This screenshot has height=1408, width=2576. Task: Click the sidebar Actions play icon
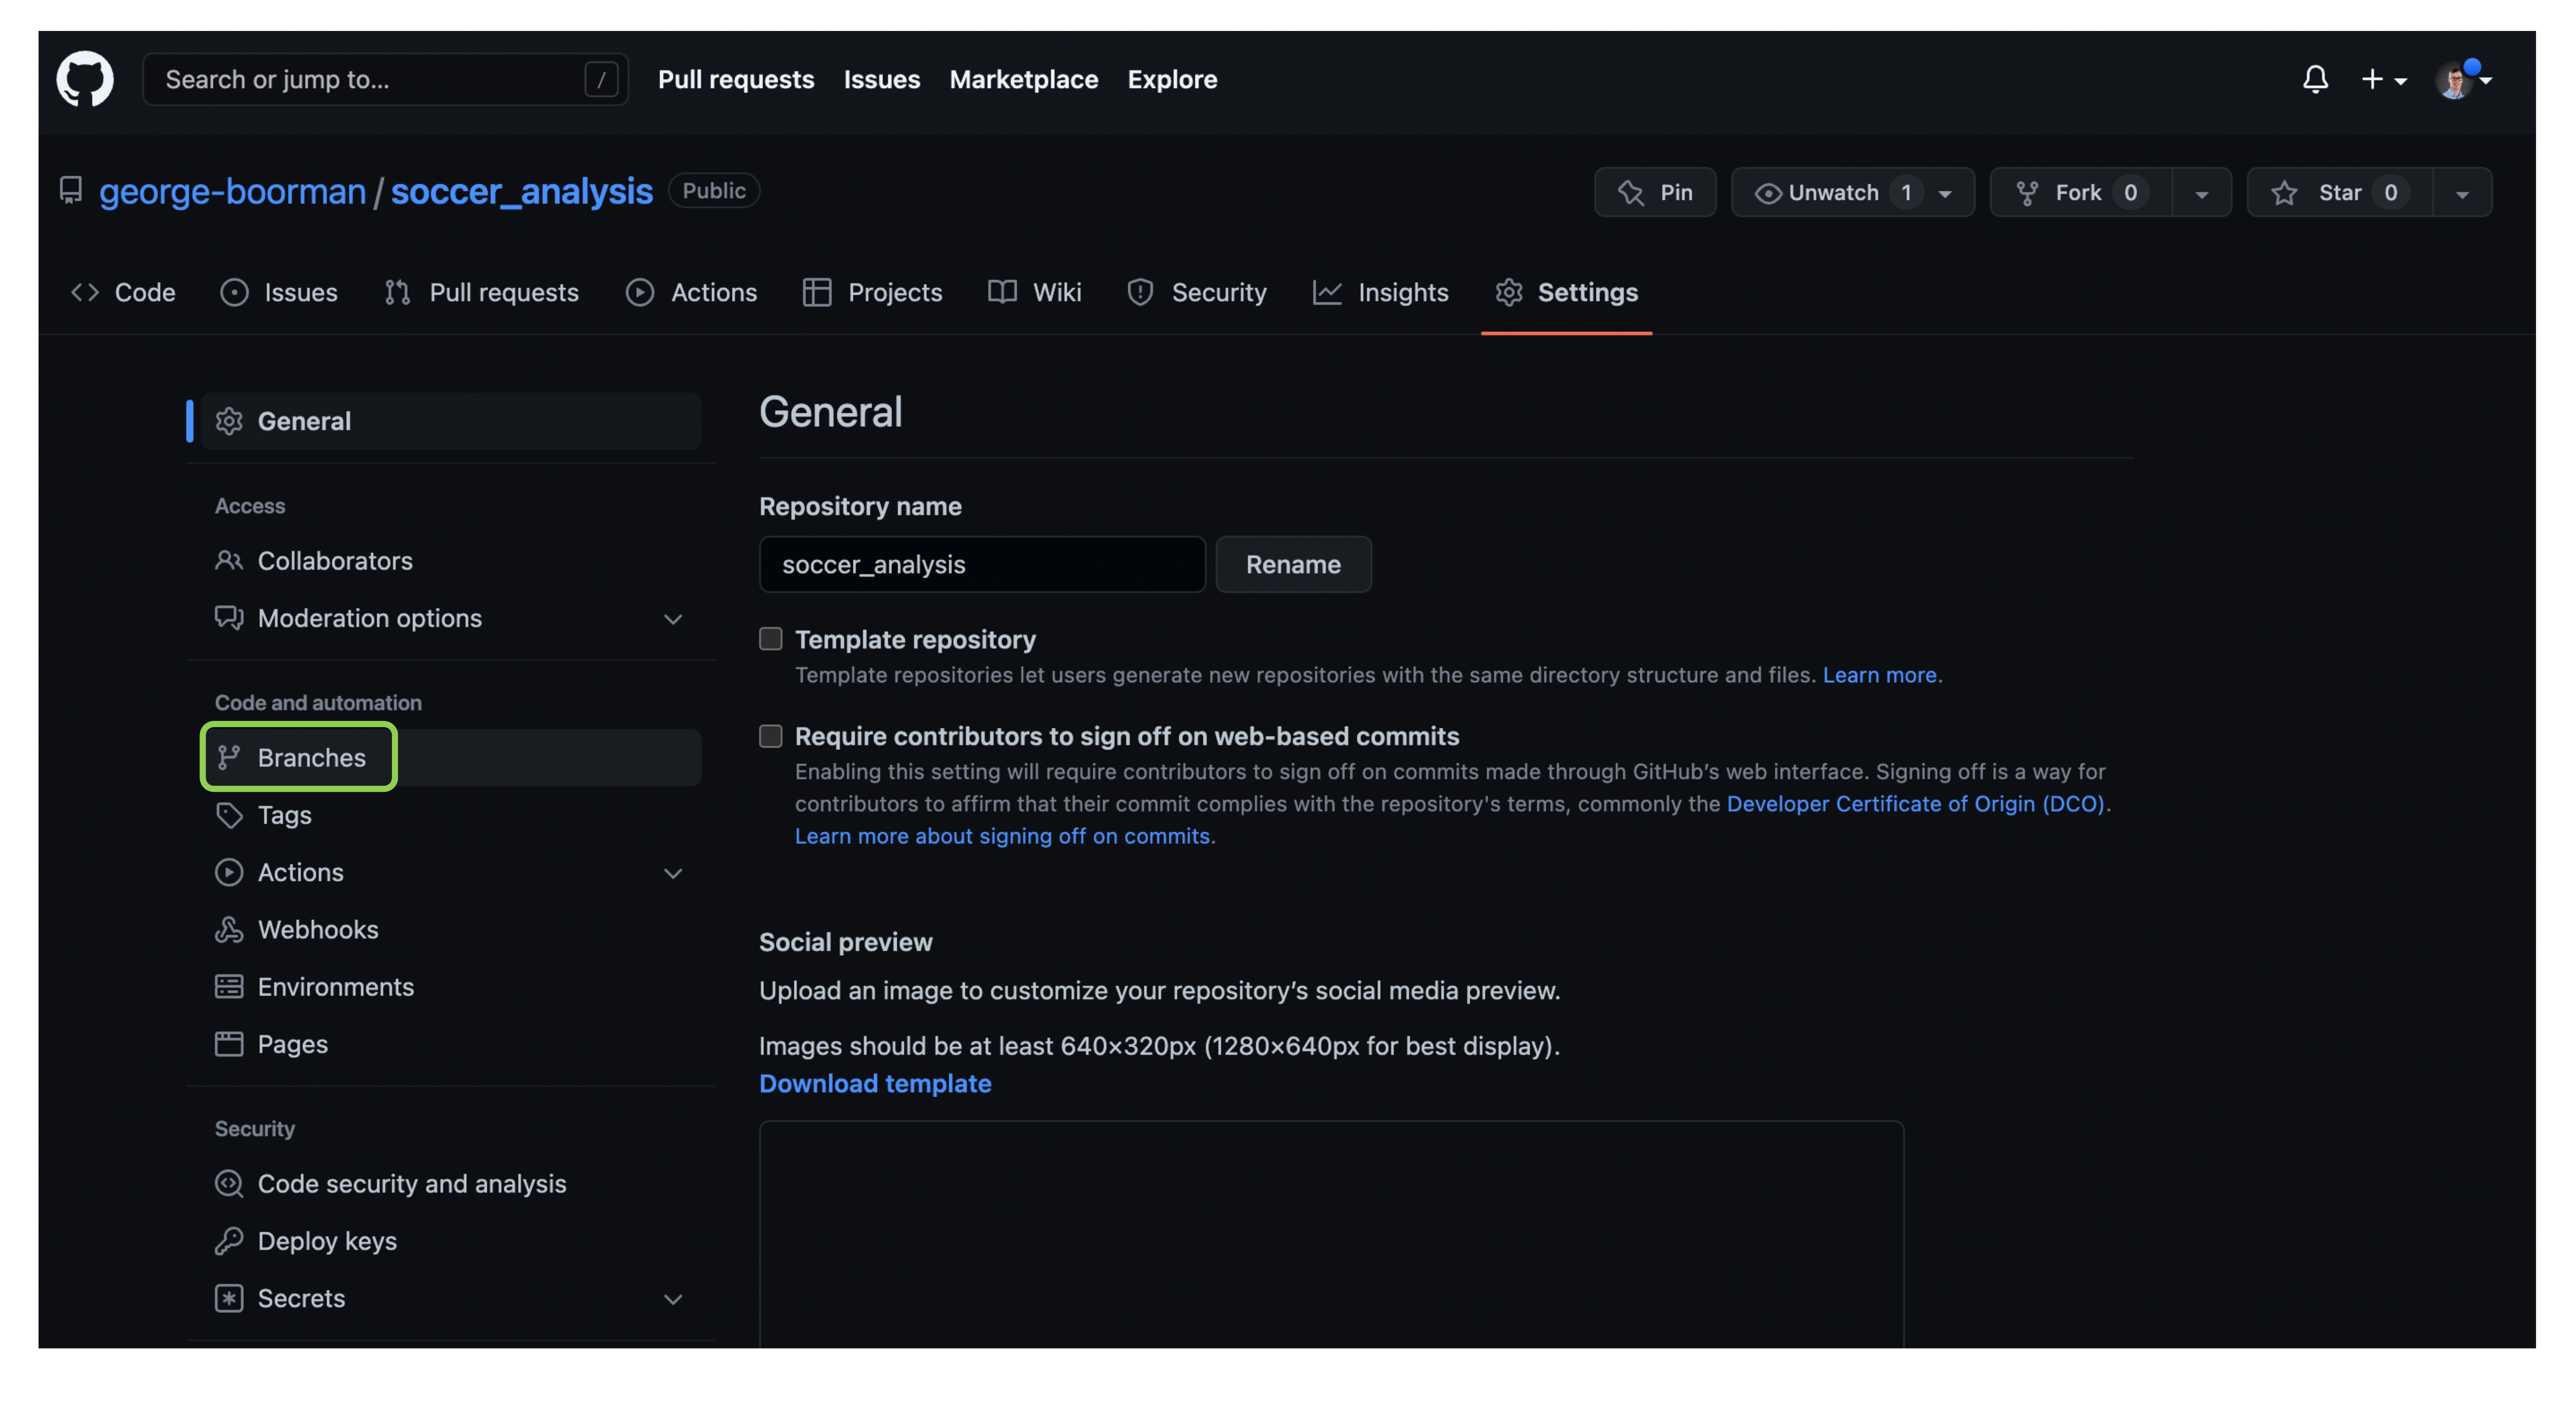[229, 872]
